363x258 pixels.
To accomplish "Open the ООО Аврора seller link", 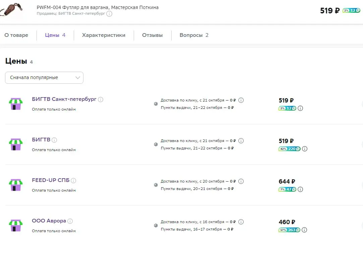I will click(x=49, y=220).
